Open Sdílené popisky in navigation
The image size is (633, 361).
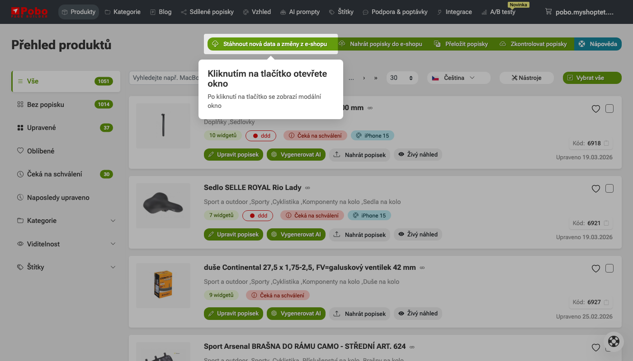pyautogui.click(x=207, y=12)
